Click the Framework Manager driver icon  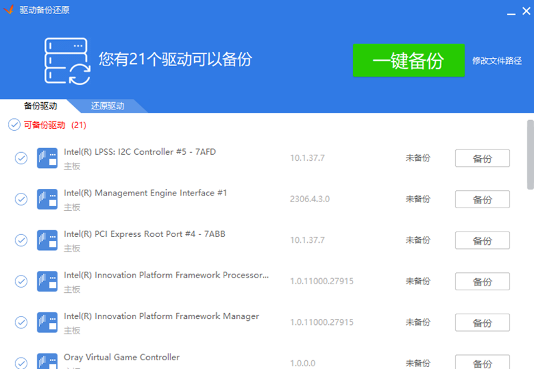pyautogui.click(x=47, y=322)
